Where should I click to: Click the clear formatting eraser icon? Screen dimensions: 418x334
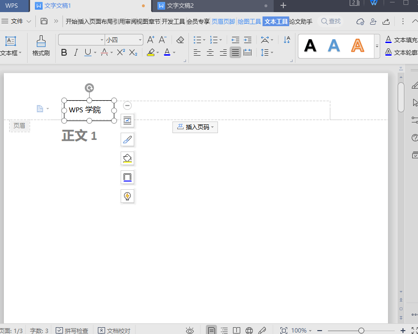pyautogui.click(x=180, y=40)
